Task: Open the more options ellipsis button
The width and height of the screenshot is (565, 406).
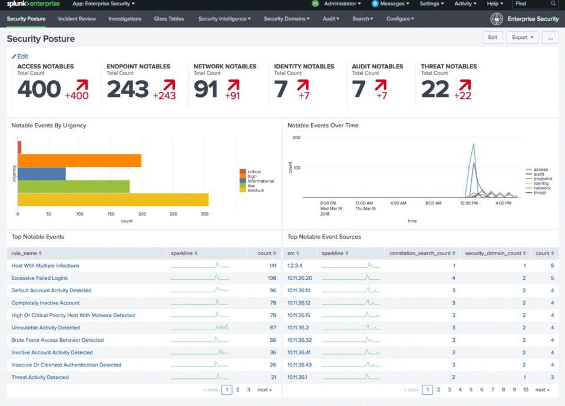Action: coord(549,38)
